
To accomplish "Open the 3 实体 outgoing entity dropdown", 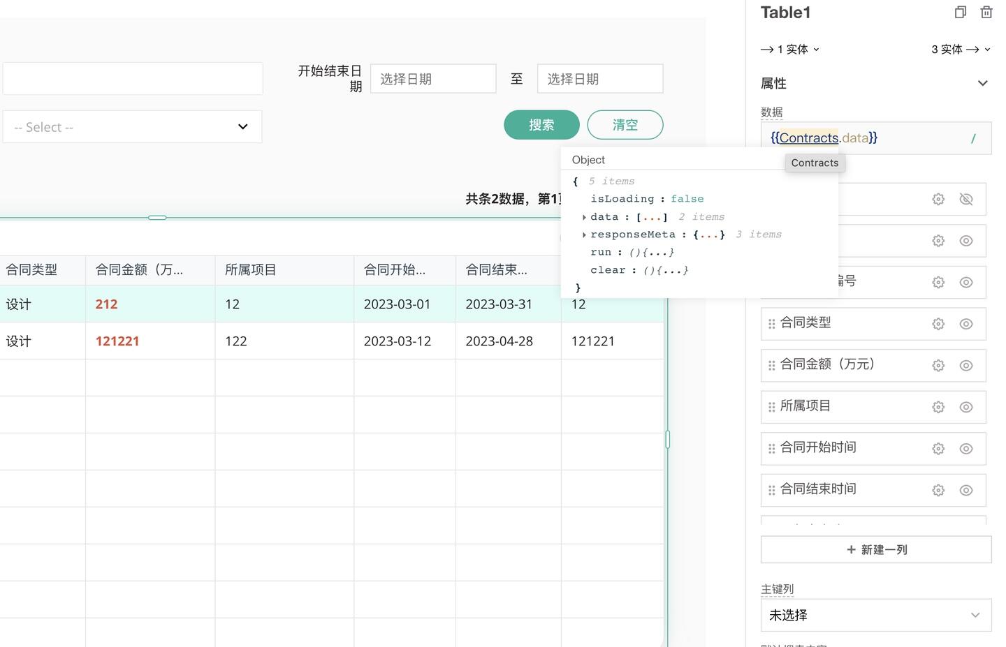I will pyautogui.click(x=961, y=50).
